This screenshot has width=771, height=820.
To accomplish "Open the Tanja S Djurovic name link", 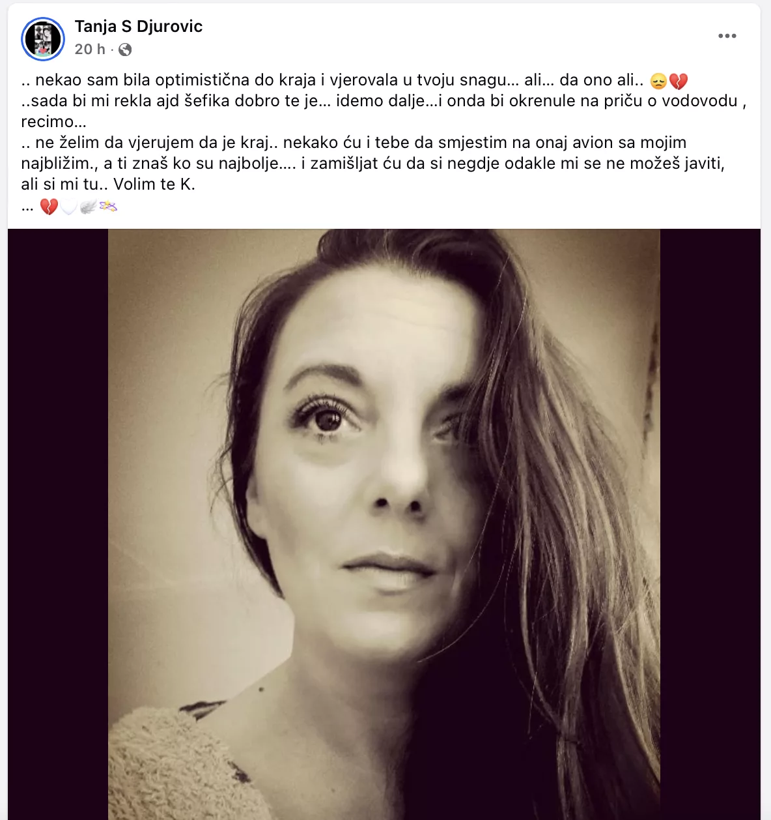I will 138,27.
